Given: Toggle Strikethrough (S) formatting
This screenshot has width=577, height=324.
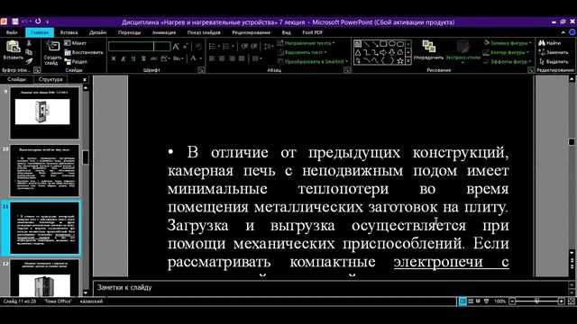Looking at the screenshot, I should pos(143,58).
